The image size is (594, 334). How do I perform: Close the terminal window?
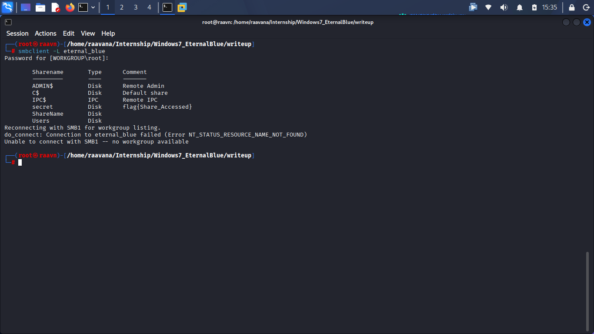tap(587, 22)
